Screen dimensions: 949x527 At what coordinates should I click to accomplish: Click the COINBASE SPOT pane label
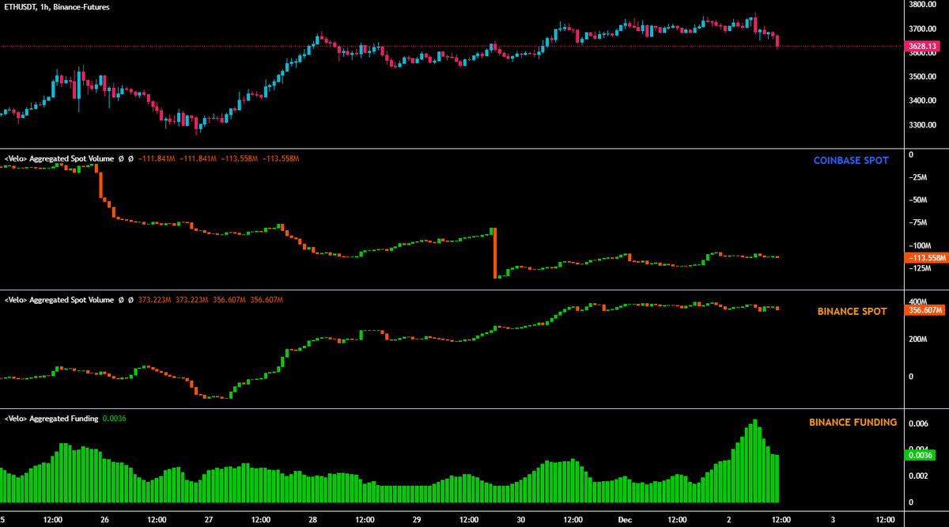point(851,161)
